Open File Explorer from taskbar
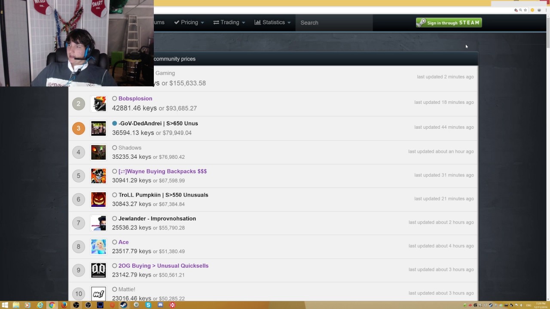Image resolution: width=550 pixels, height=309 pixels. point(16,305)
